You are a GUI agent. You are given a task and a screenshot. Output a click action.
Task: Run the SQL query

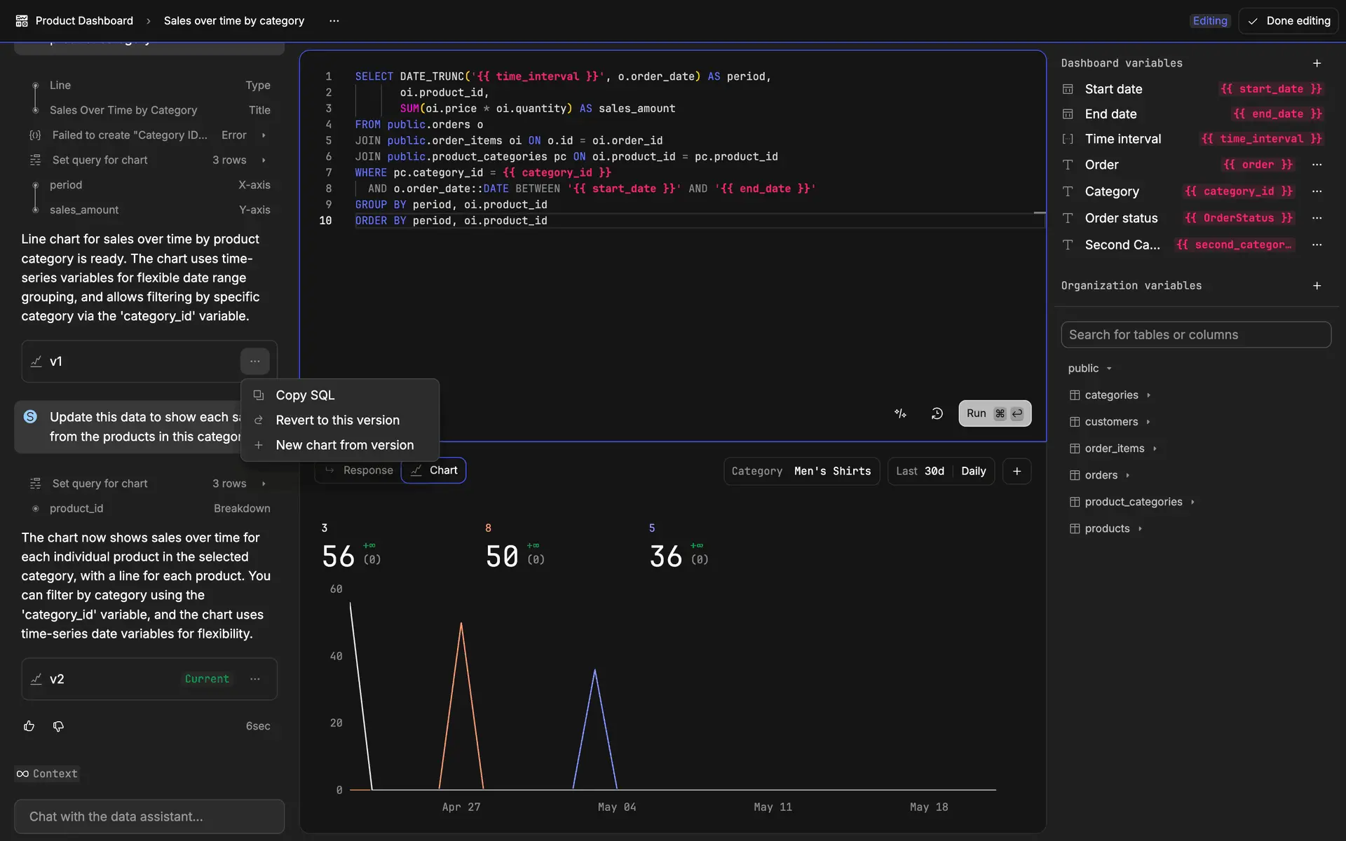point(994,413)
